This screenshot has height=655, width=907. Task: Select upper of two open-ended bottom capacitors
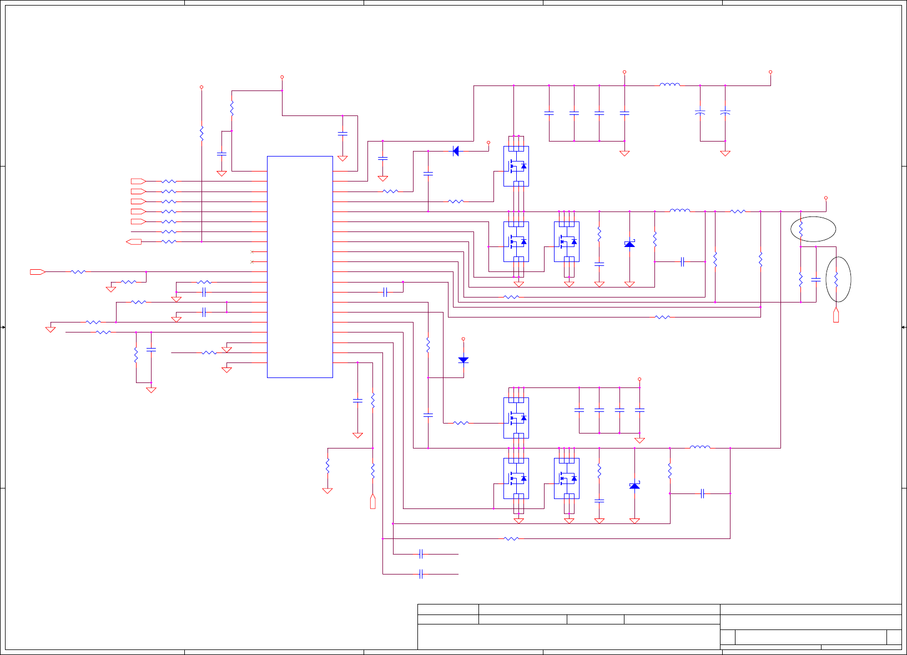(421, 553)
